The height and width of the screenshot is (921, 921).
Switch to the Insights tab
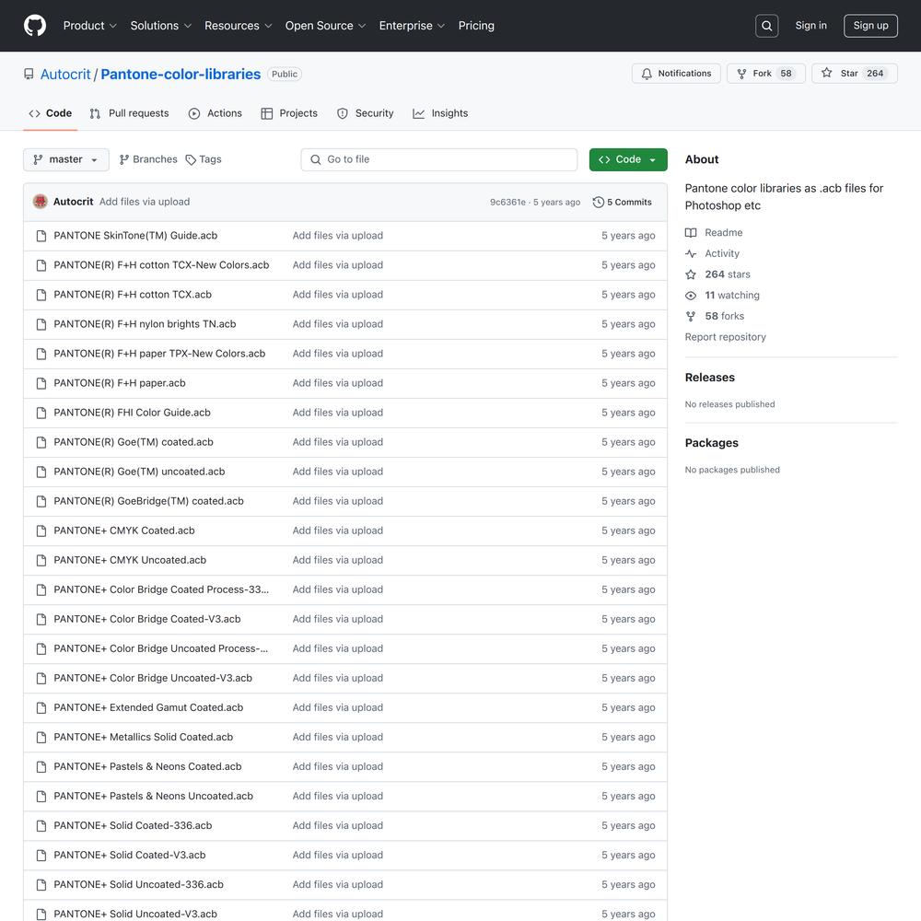tap(440, 113)
